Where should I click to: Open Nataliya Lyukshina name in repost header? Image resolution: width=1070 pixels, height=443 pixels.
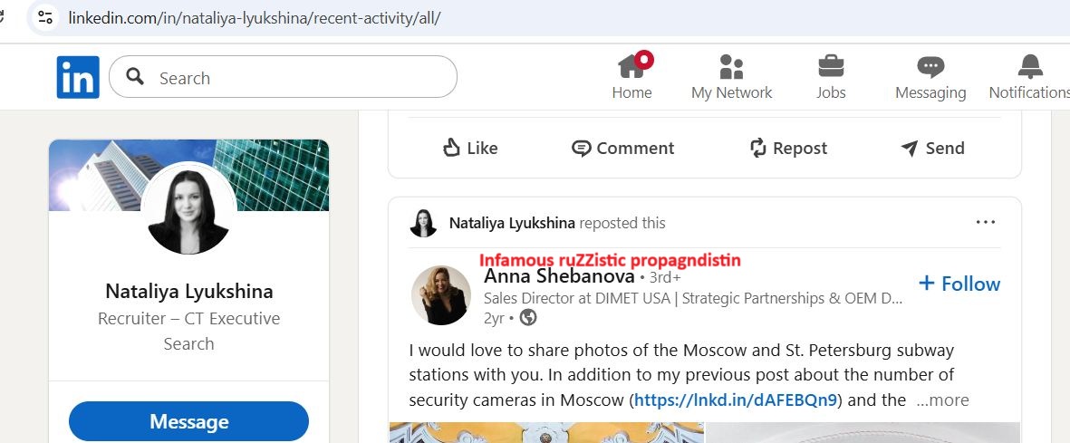[512, 223]
